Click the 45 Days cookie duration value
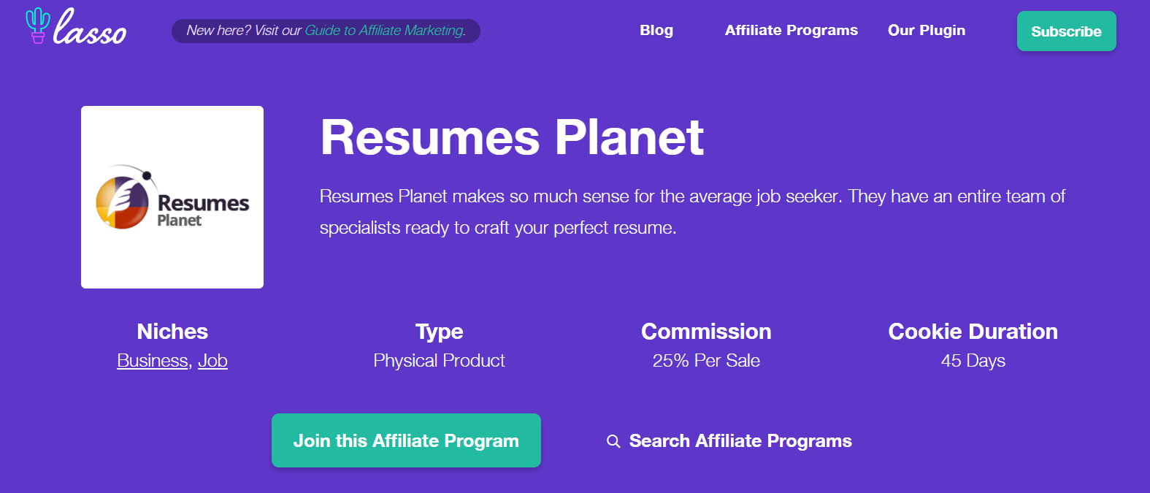Image resolution: width=1150 pixels, height=493 pixels. tap(973, 361)
